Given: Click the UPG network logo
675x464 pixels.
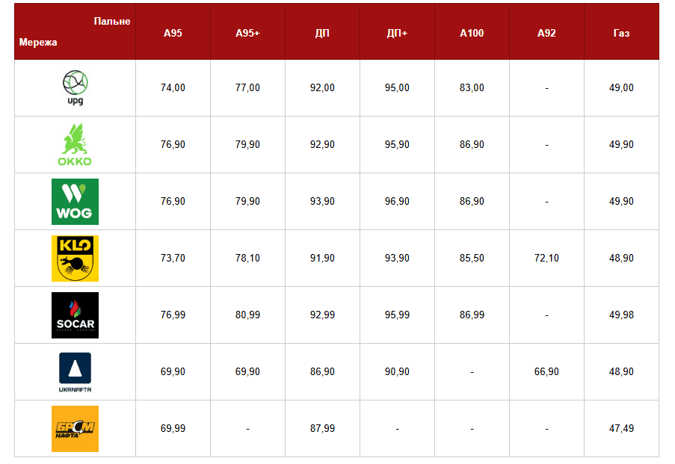Looking at the screenshot, I should [x=75, y=87].
